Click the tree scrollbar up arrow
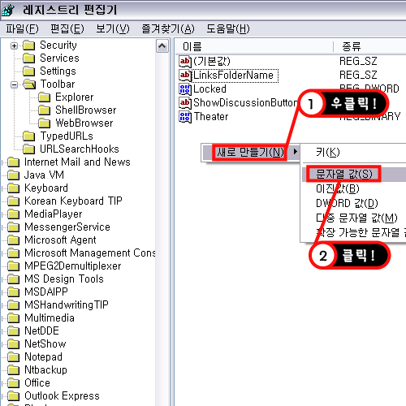The image size is (406, 406). [x=162, y=45]
